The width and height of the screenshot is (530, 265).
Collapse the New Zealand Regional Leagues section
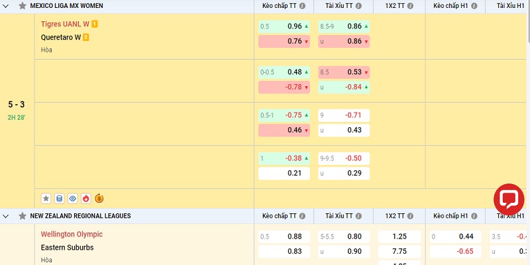click(7, 216)
